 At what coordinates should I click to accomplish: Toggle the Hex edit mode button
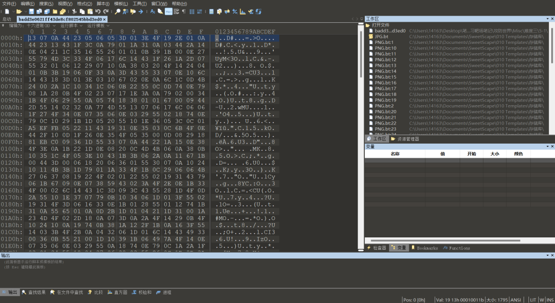[169, 11]
